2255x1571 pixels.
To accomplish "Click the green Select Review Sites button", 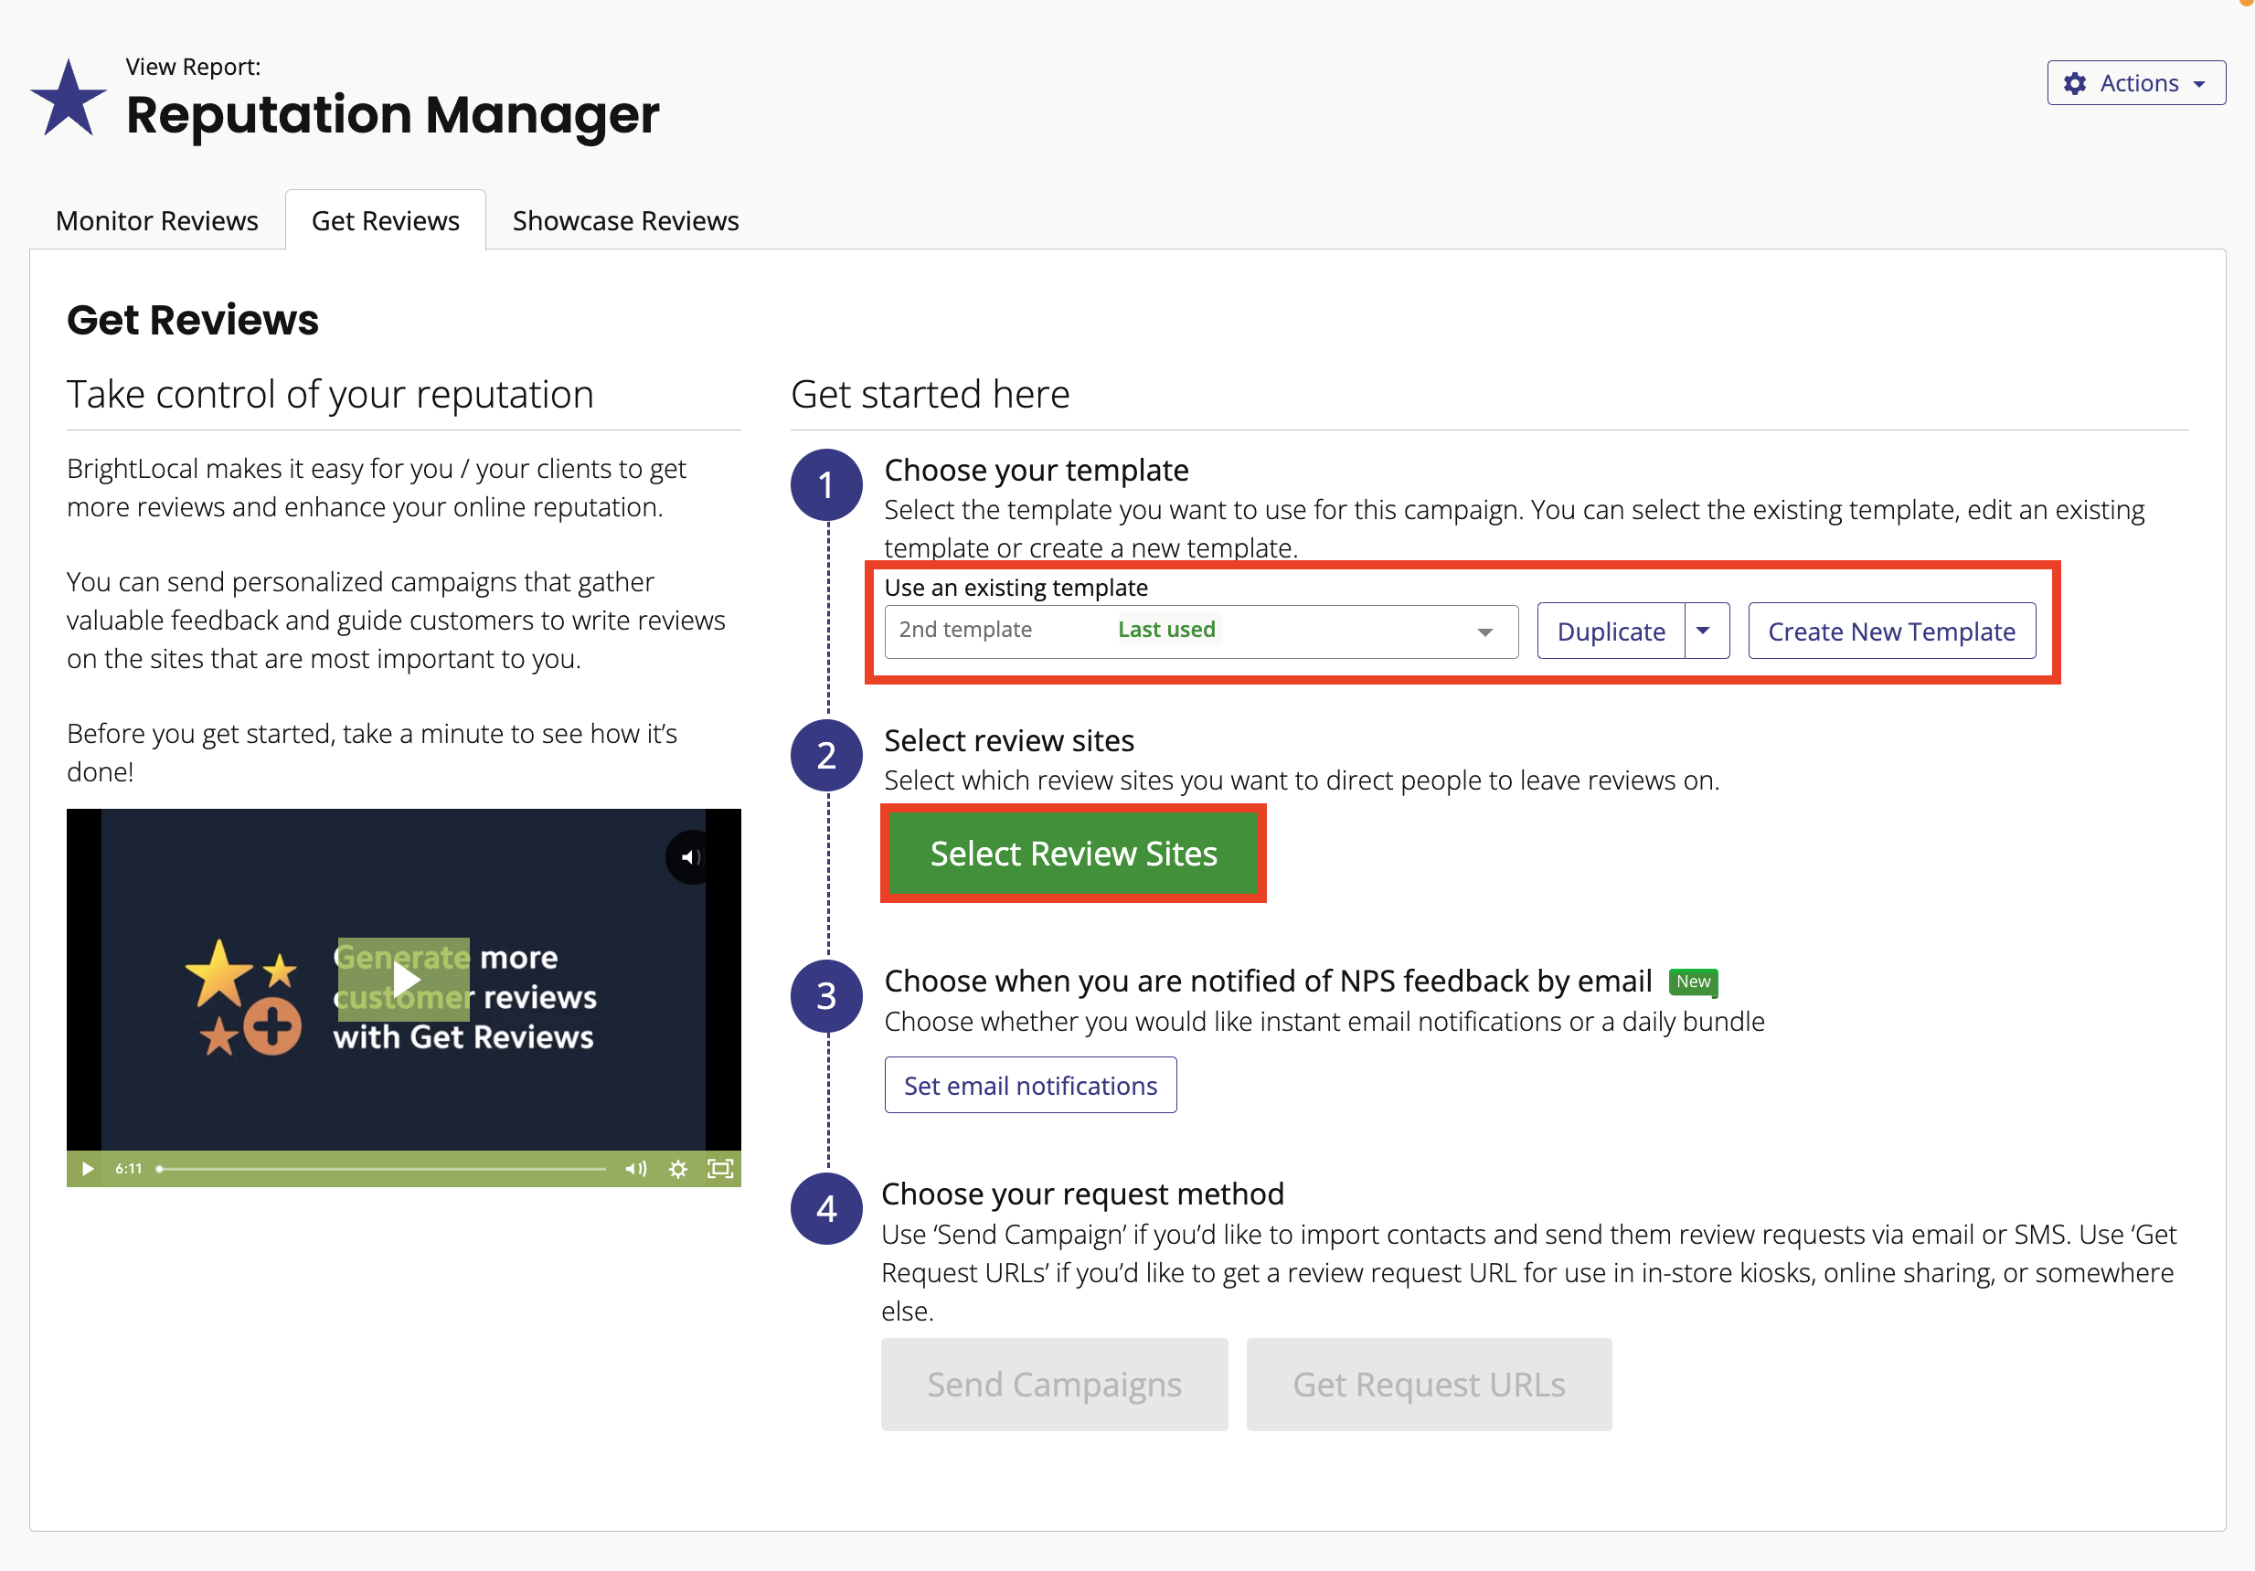I will tap(1073, 854).
